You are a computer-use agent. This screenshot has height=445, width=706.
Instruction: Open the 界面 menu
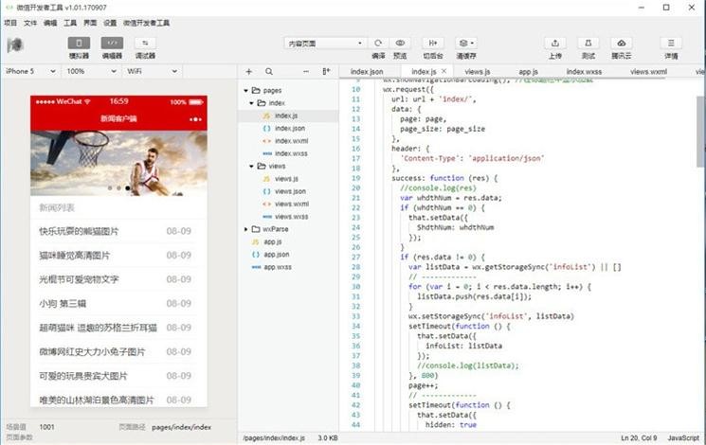pos(90,23)
